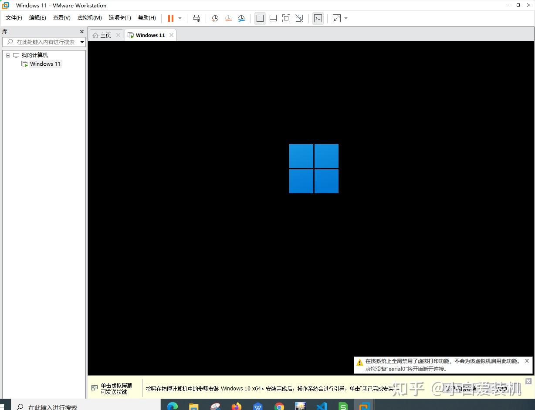Dismiss the virtual printing warning
The height and width of the screenshot is (410, 535).
click(x=527, y=361)
